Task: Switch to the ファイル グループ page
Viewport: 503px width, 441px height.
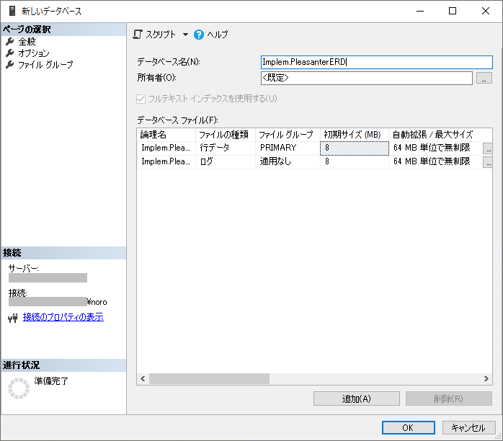Action: tap(45, 64)
